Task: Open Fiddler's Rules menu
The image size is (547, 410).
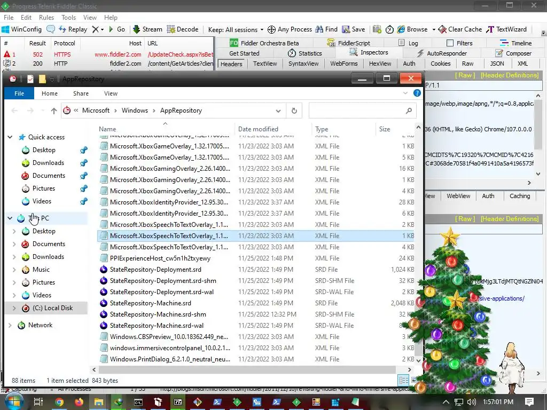Action: [x=46, y=18]
